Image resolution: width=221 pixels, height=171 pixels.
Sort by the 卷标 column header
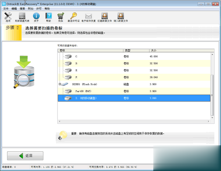91,50
